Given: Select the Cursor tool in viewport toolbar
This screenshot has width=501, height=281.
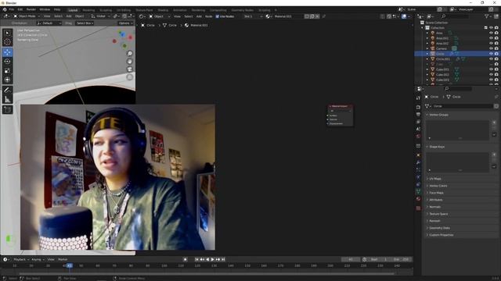Looking at the screenshot, I should coord(7,41).
